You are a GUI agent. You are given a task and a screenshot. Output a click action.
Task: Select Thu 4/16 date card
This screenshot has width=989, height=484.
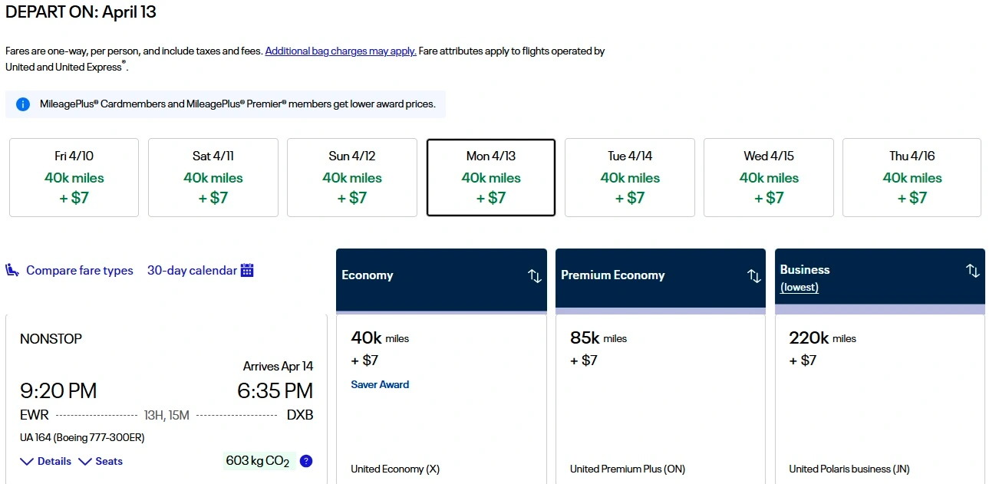[912, 177]
